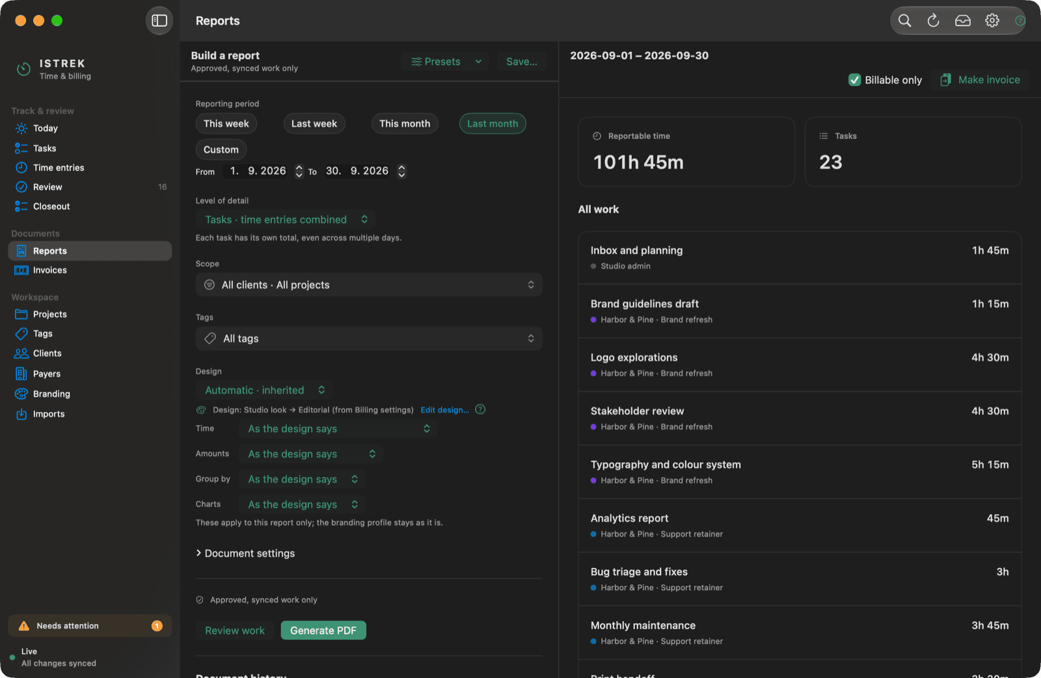Click the Invoices icon in sidebar
The image size is (1041, 678).
pos(21,270)
